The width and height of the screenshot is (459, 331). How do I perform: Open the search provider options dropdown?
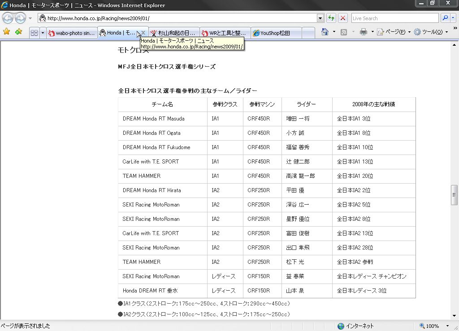tap(453, 18)
